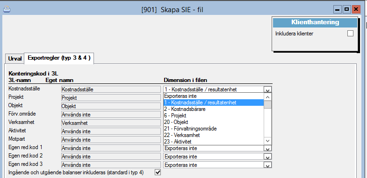Screen dimensions: 367x178
Task: Collapse the Kostnadsställe dimension dropdown arrow
Action: pyautogui.click(x=268, y=89)
